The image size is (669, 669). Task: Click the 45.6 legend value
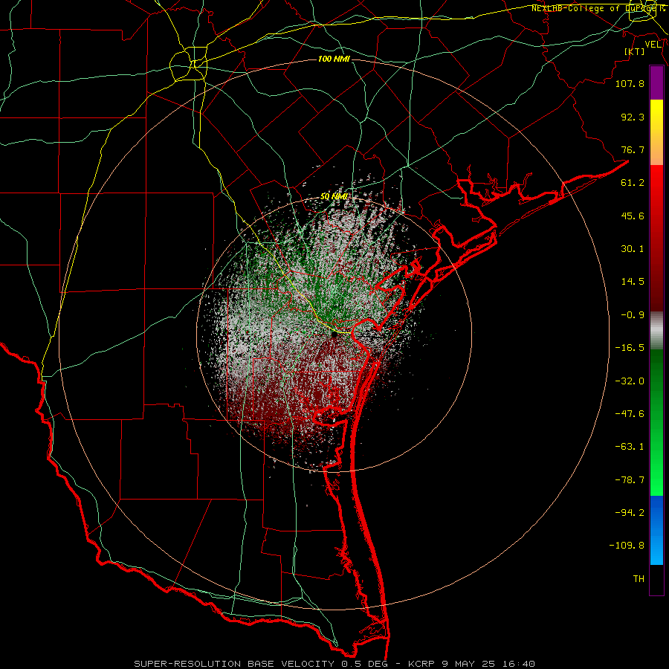coord(633,216)
